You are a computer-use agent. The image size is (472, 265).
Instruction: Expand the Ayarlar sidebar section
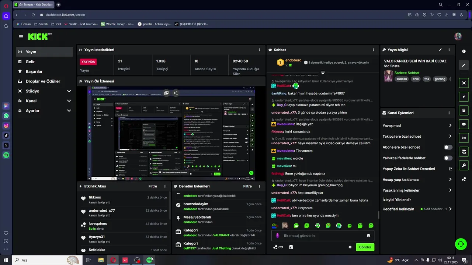(x=69, y=111)
